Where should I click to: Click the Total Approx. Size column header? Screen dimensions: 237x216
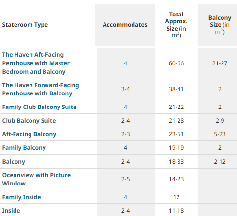coord(177,25)
